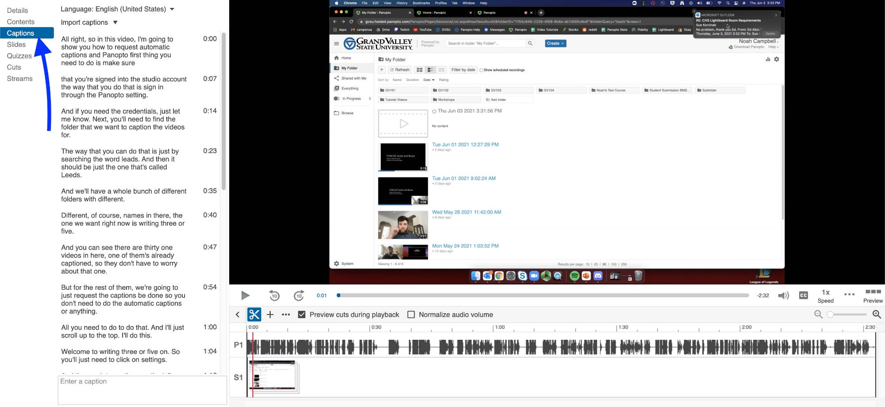Rewind 10 seconds
The height and width of the screenshot is (407, 885).
tap(274, 296)
